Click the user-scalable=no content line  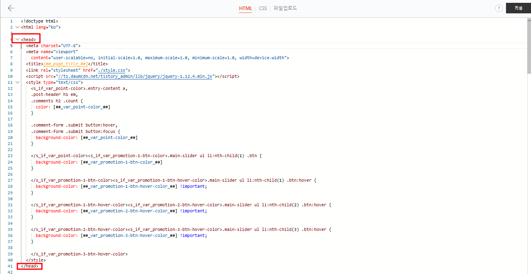[160, 58]
